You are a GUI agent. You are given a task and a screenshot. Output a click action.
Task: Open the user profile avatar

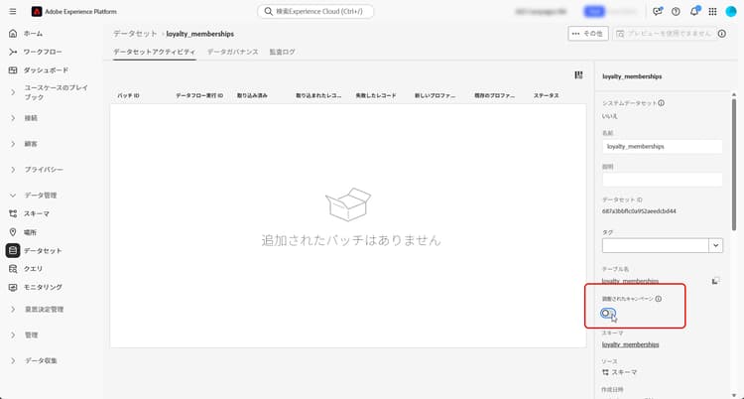[731, 11]
